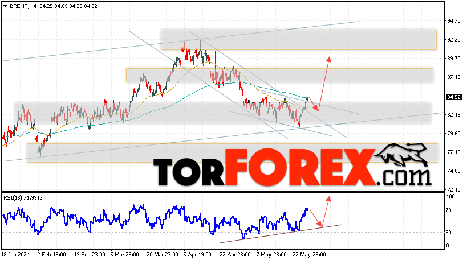Click the 5 Apr 19:00 date label

tap(197, 255)
